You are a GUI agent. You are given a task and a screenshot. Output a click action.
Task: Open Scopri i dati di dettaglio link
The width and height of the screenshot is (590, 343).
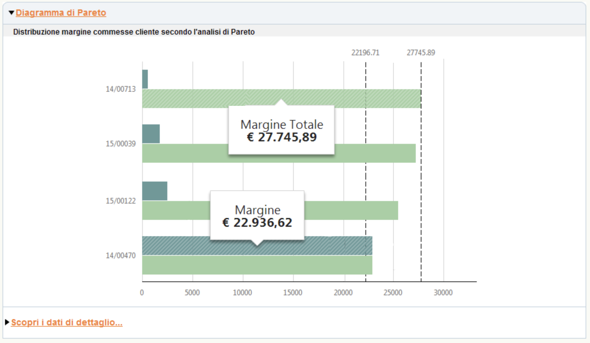click(67, 322)
